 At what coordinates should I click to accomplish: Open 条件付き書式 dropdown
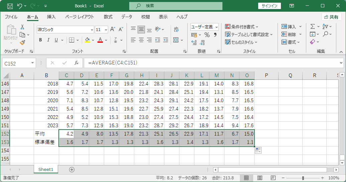(x=241, y=27)
